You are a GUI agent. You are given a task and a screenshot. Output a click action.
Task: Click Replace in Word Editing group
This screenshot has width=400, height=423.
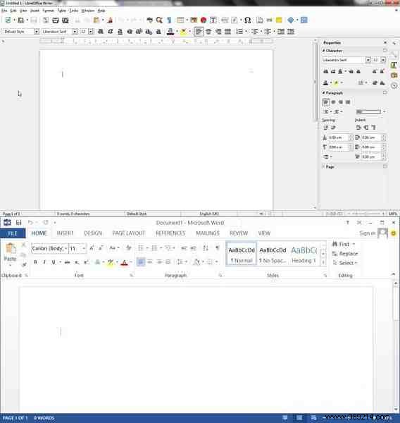point(345,254)
